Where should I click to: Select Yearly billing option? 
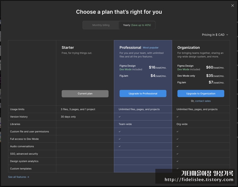137,25
